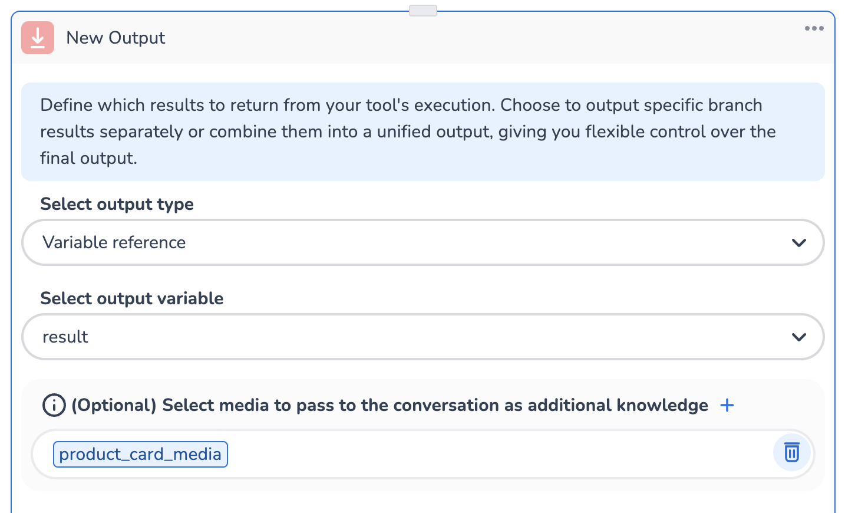Open the three-dot options menu
This screenshot has height=513, width=845.
coord(814,28)
